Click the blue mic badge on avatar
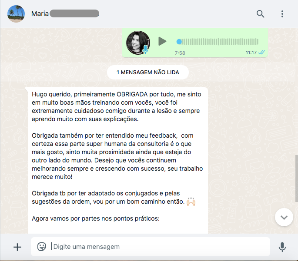This screenshot has width=298, height=261. tap(145, 50)
